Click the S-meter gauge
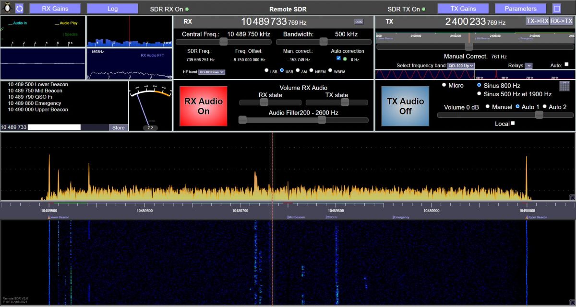576x307 pixels. coord(150,105)
